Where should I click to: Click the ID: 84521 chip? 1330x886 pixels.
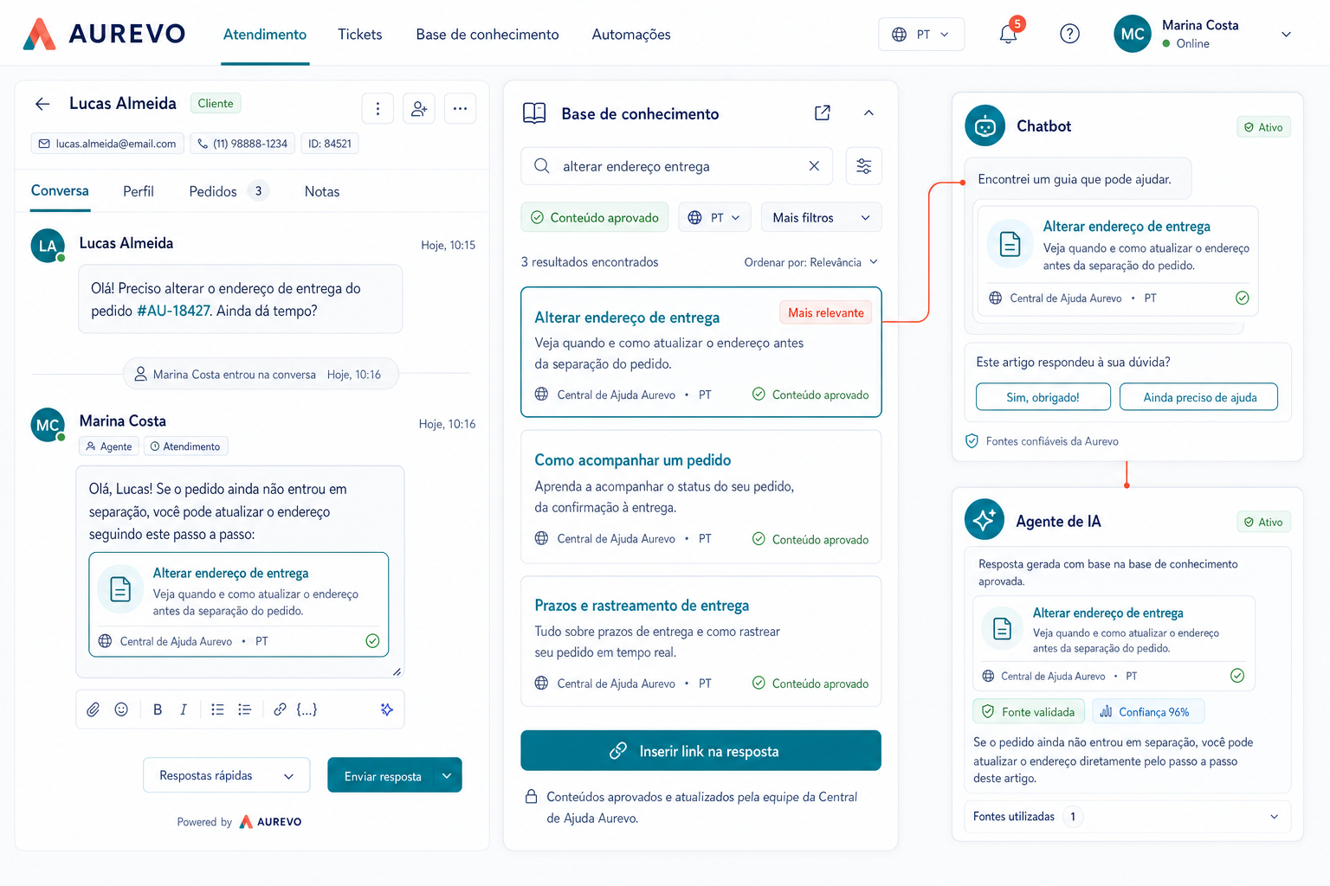pos(330,144)
